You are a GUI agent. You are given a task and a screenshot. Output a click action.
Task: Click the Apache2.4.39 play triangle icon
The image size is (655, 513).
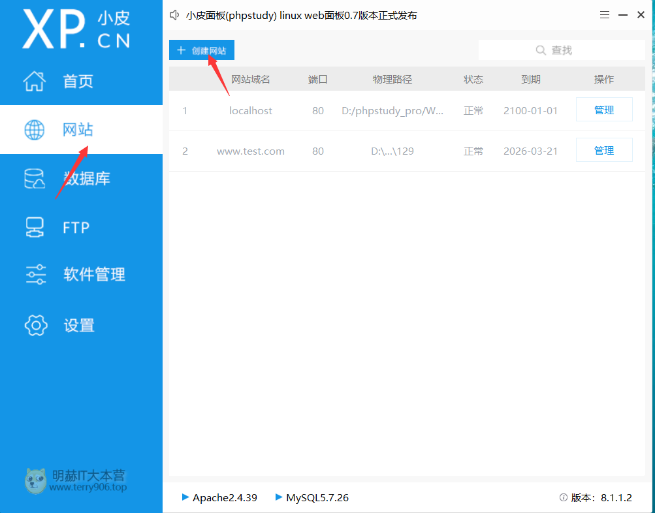click(x=185, y=497)
